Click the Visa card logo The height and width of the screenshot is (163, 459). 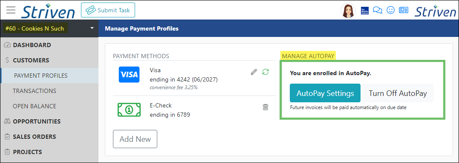coord(129,74)
